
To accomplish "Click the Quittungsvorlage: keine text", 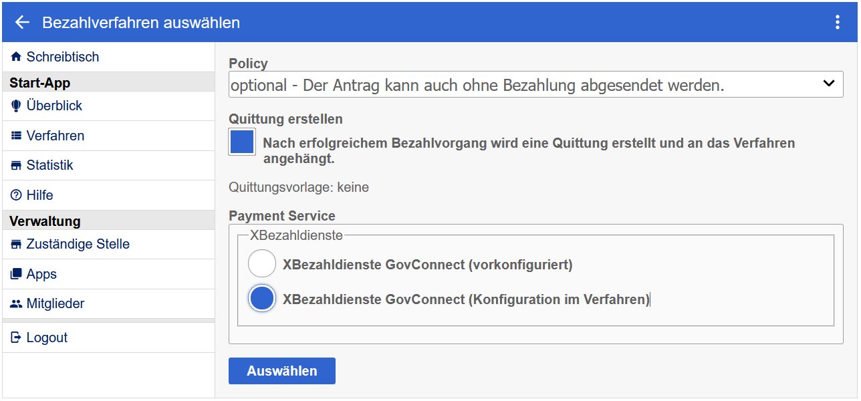I will pos(299,188).
